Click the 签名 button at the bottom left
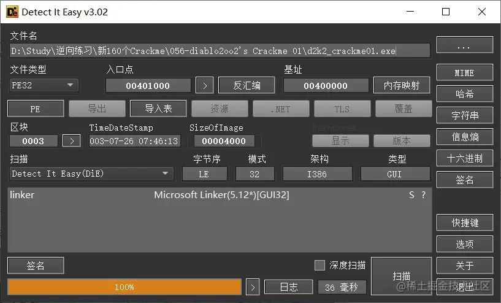Viewport: 501px width, 303px height. pos(36,266)
